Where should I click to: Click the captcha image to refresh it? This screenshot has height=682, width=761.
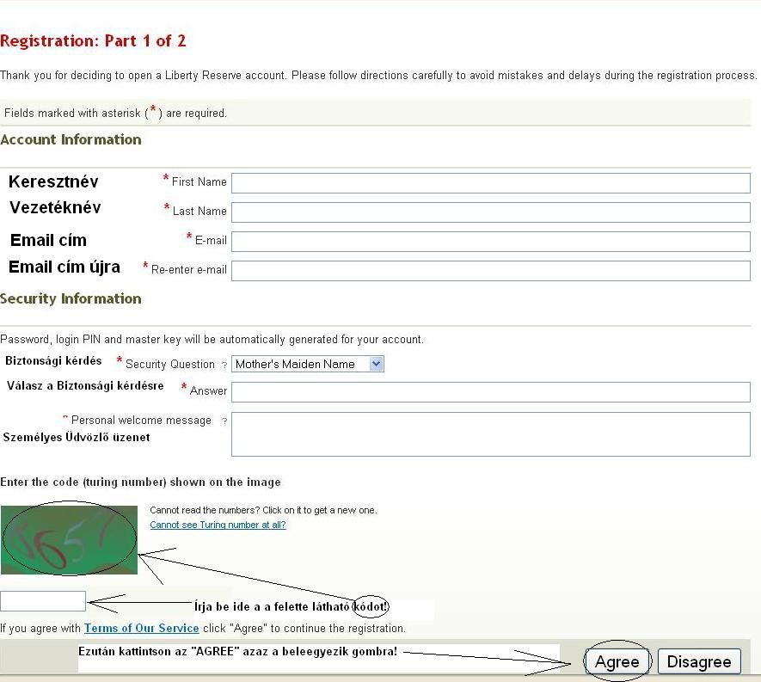[69, 539]
